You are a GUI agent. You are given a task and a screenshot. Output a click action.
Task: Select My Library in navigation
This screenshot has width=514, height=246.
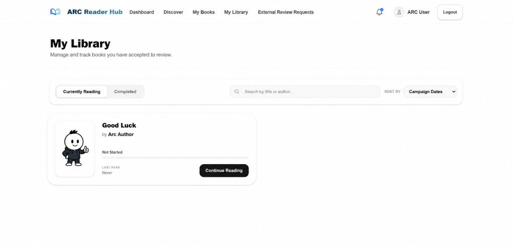[236, 12]
